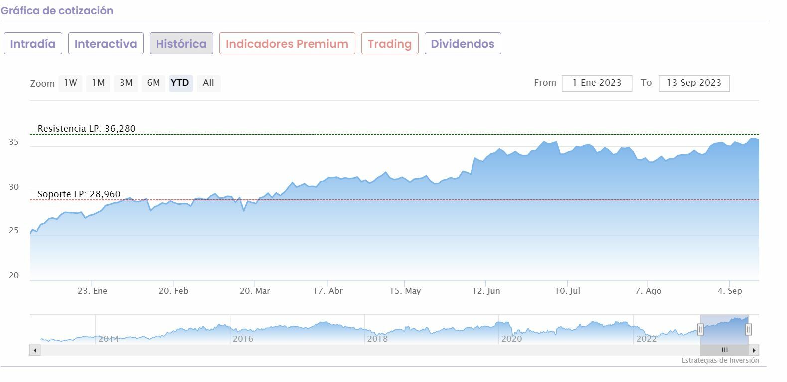This screenshot has width=787, height=382.
Task: Open Indicadores Premium tab
Action: coord(287,44)
